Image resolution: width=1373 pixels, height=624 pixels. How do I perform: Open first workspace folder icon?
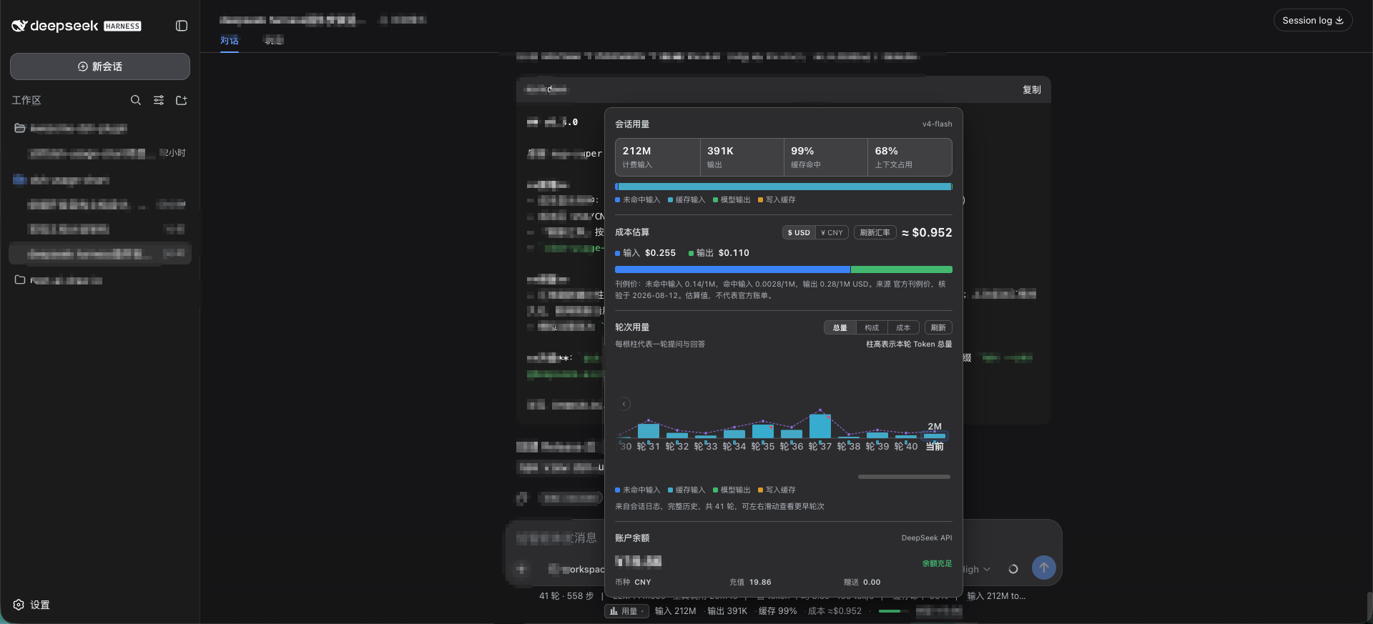20,128
